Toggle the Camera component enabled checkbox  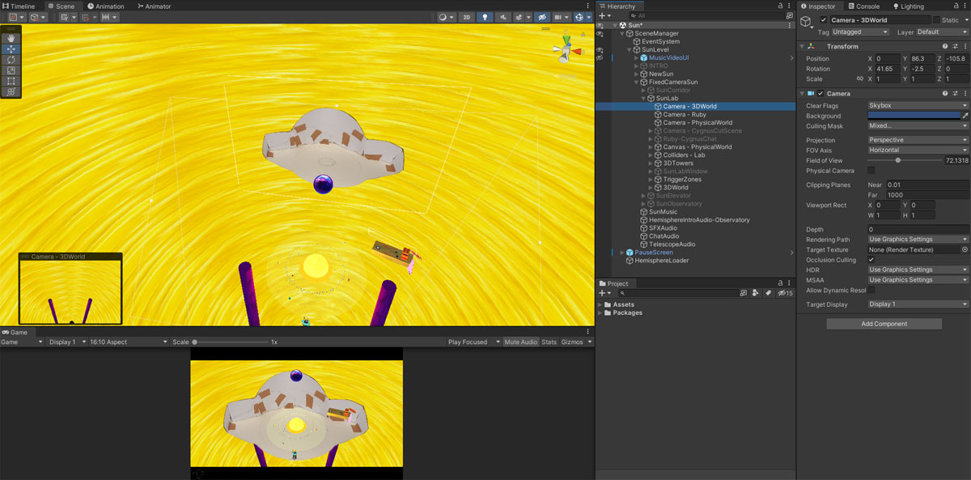(x=820, y=93)
